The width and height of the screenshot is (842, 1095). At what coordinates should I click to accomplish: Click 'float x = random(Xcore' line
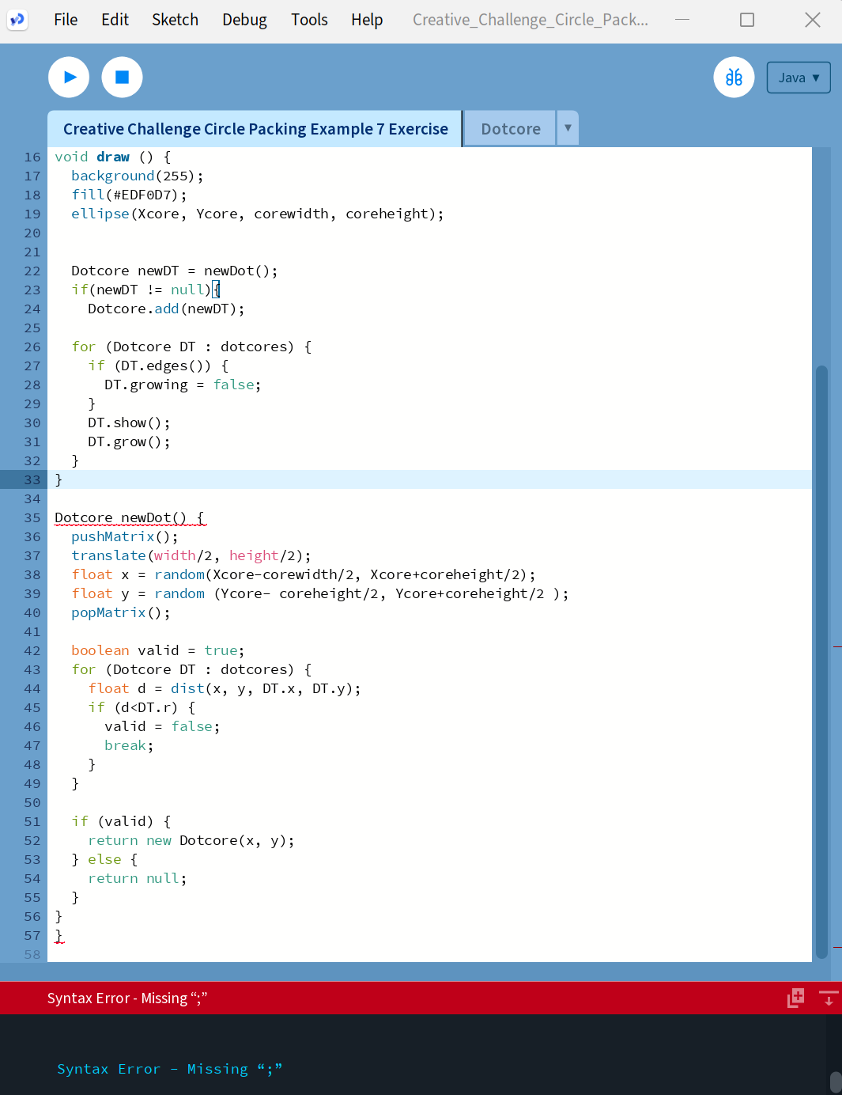(x=304, y=574)
